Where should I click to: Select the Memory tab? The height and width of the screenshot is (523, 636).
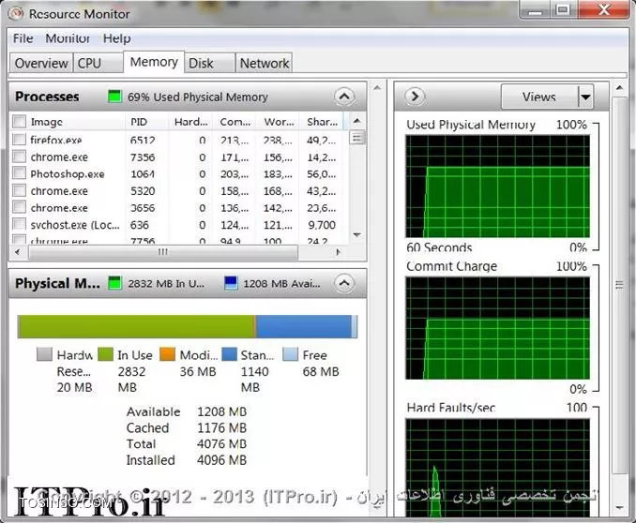(154, 62)
